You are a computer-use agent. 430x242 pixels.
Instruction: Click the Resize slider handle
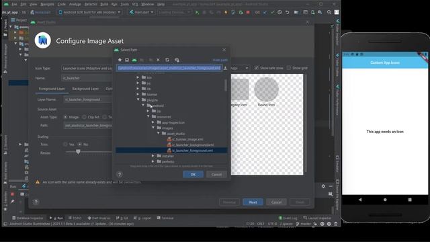click(78, 152)
